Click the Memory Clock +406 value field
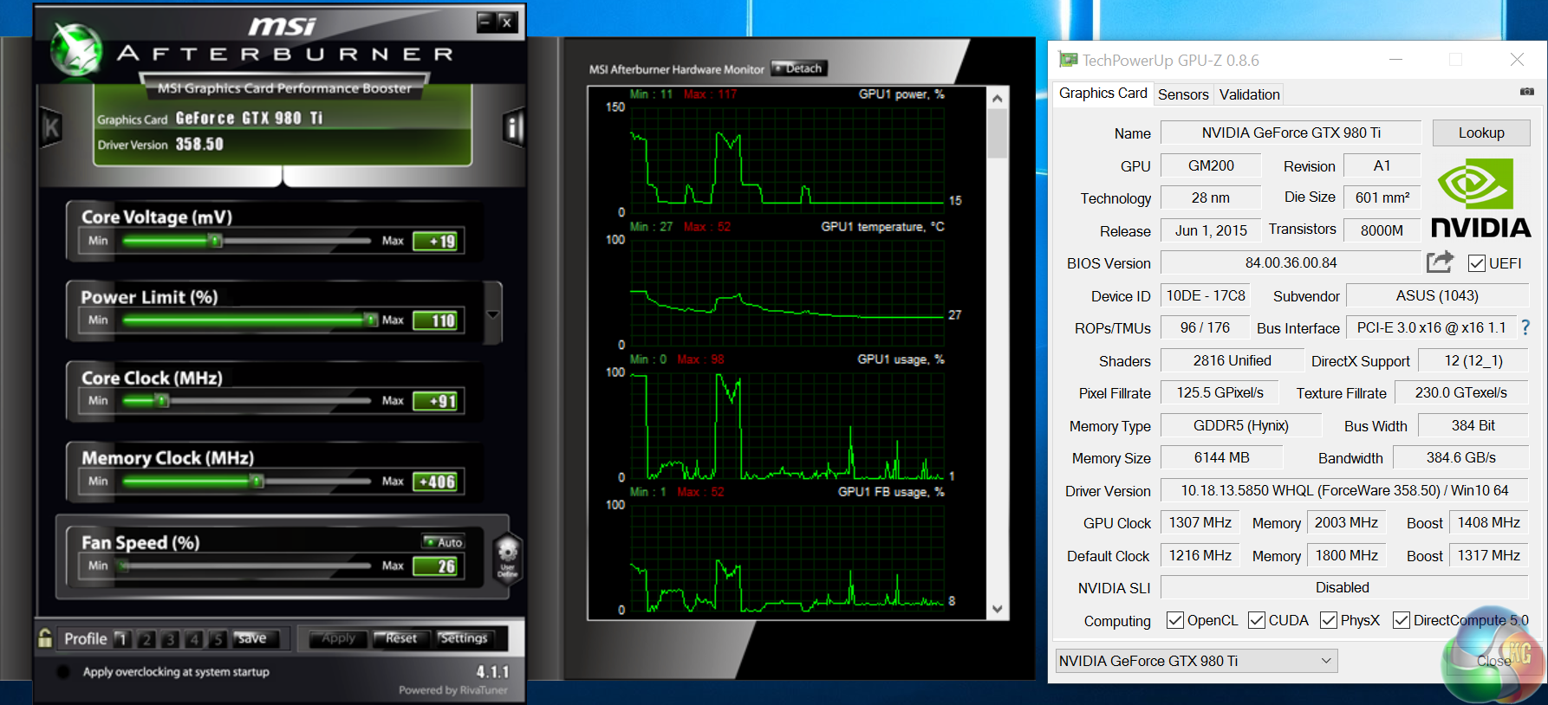This screenshot has width=1548, height=705. coord(435,482)
